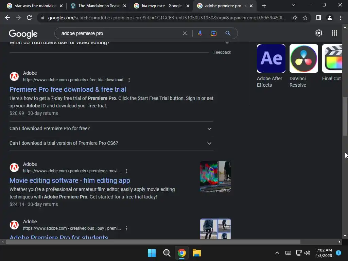This screenshot has height=261, width=348.
Task: Open the Chrome profile menu
Action: (330, 18)
